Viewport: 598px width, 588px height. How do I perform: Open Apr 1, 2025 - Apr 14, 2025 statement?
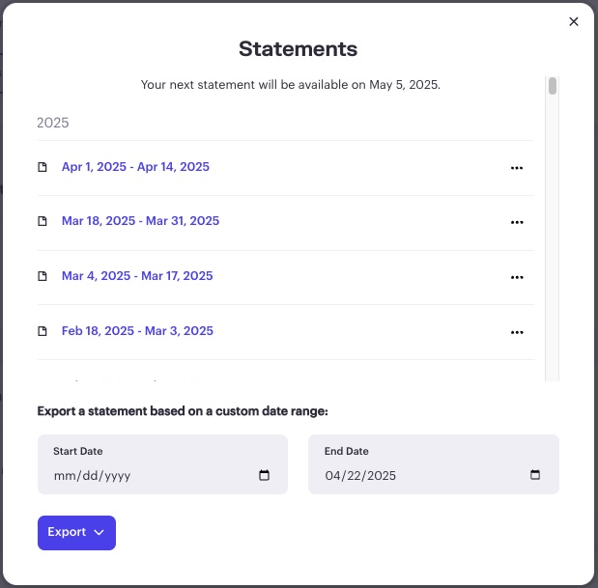(135, 166)
